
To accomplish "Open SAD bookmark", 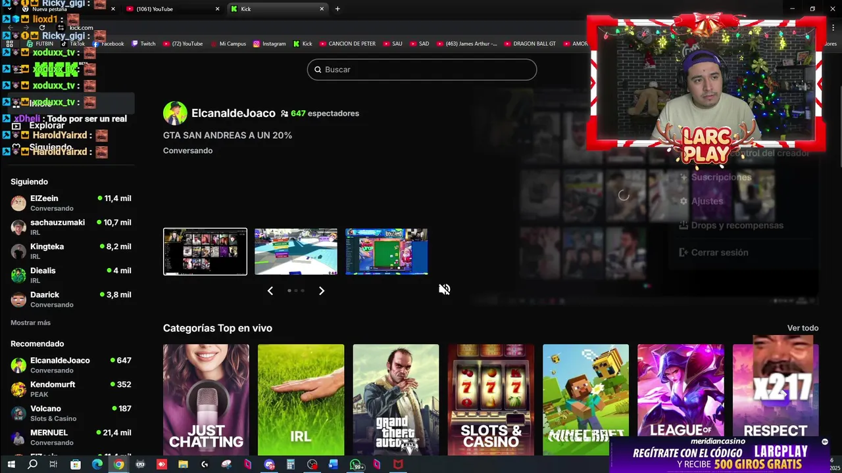I will pos(419,44).
